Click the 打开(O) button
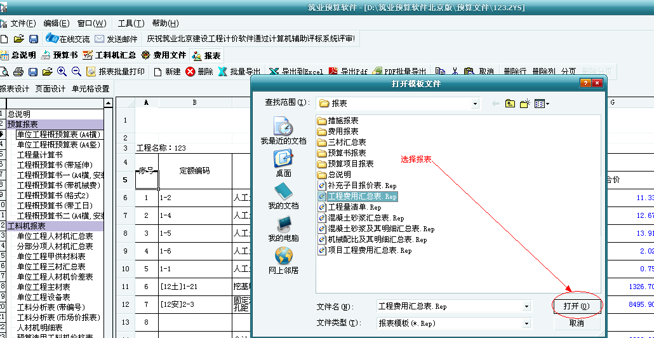 (577, 306)
